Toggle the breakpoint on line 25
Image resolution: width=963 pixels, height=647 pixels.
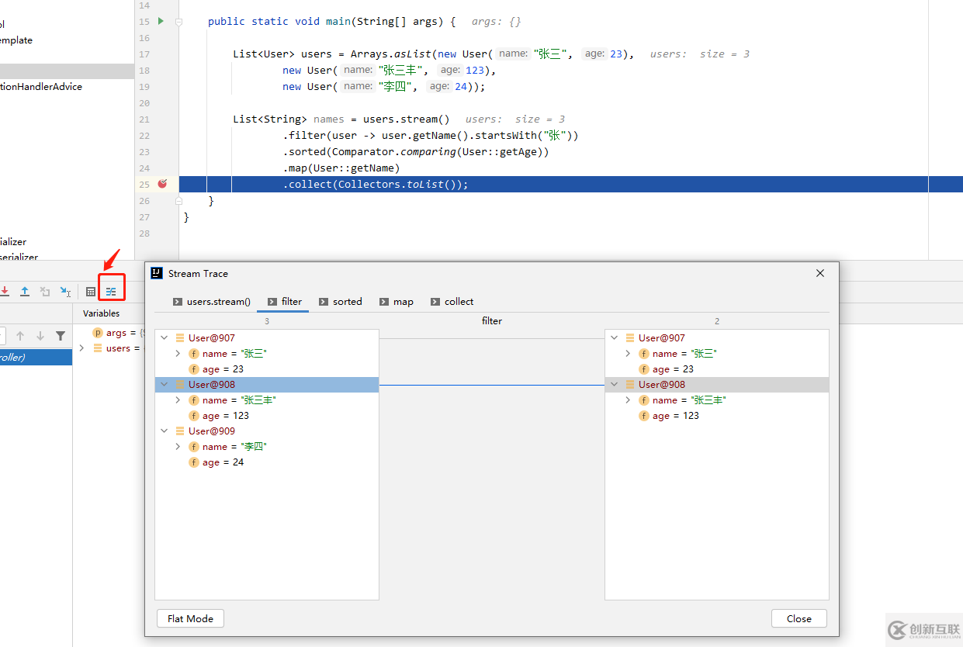[x=162, y=184]
